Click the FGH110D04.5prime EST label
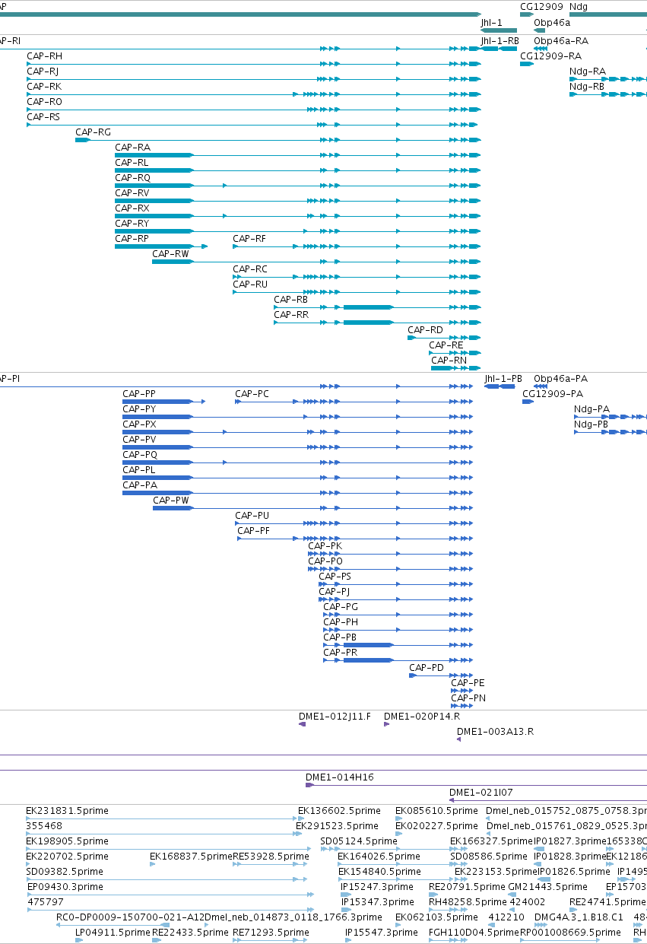This screenshot has height=944, width=647. click(474, 933)
